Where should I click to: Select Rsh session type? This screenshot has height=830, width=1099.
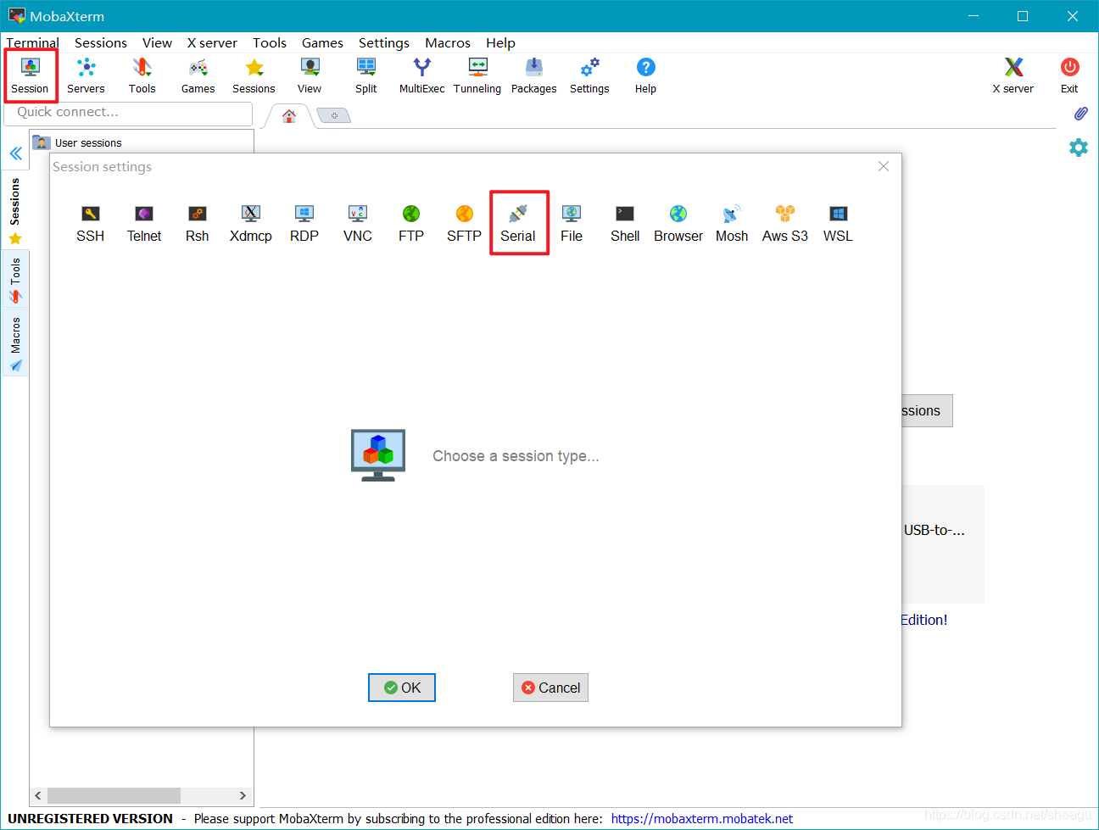coord(198,224)
